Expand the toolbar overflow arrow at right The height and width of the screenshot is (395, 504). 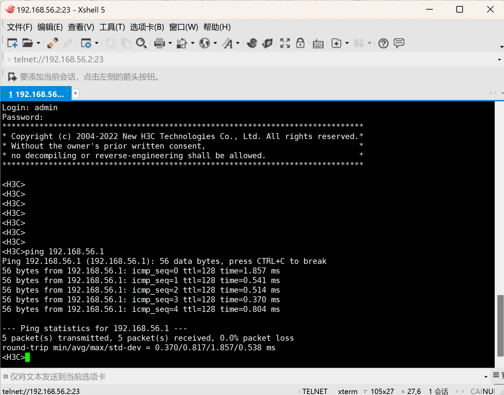501,47
